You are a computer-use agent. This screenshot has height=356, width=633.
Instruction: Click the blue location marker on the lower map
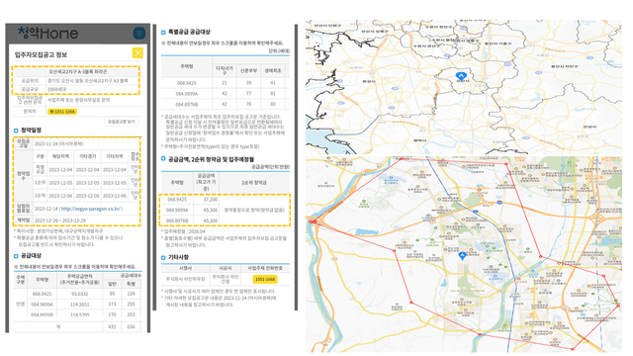pos(462,255)
